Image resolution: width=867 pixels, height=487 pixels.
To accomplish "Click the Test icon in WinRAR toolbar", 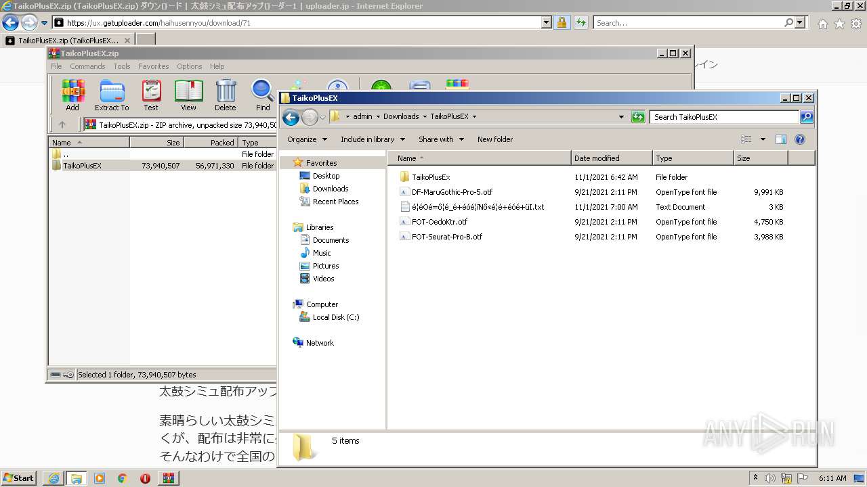I will coord(151,95).
